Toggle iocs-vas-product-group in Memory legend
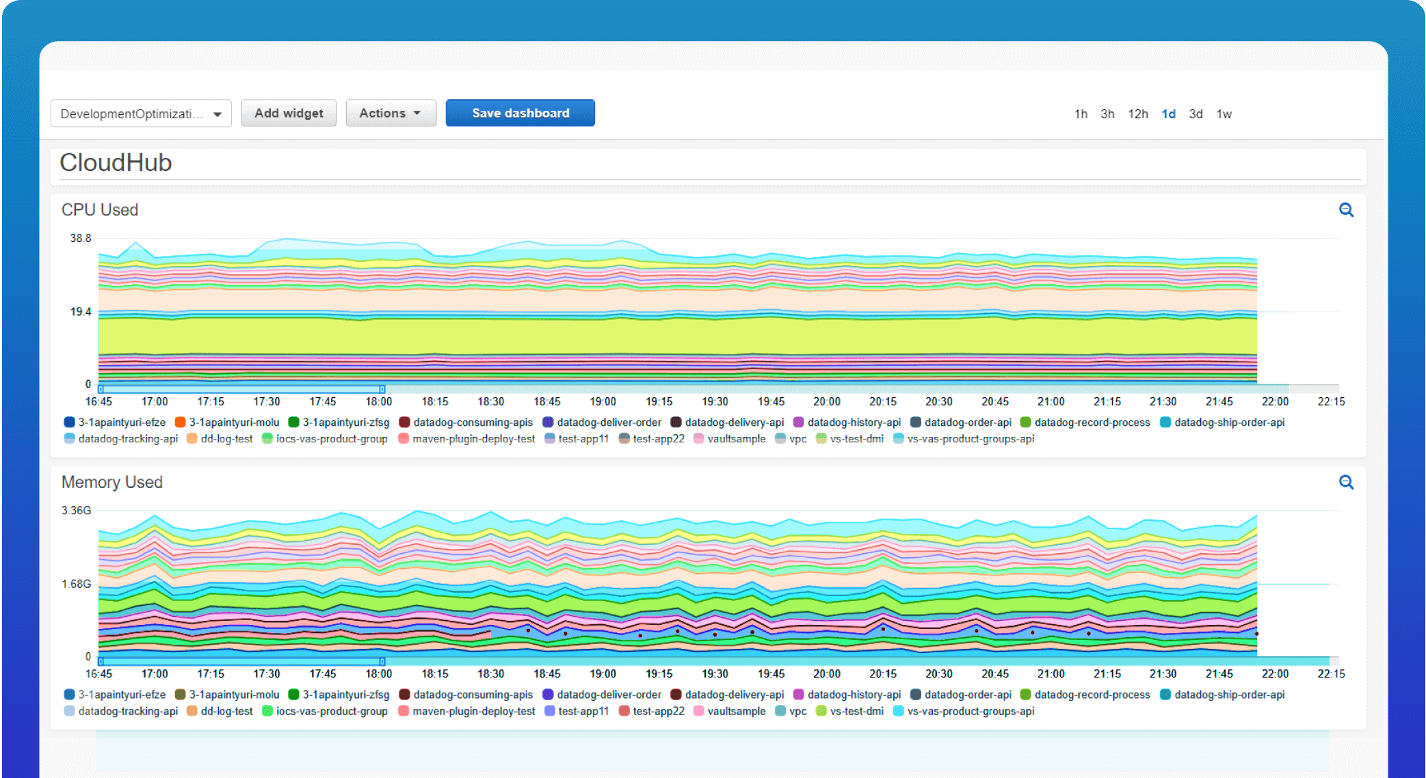Screen dimensions: 1426x778 click(x=325, y=711)
